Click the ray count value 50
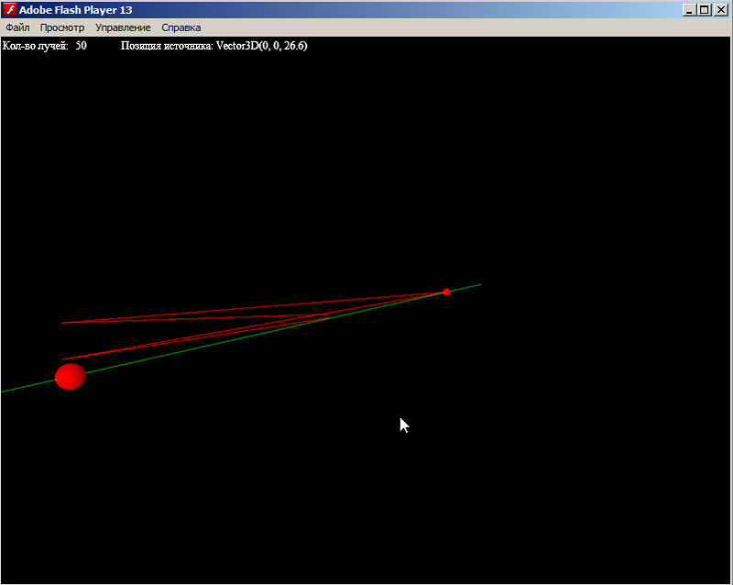Viewport: 733px width, 585px height. tap(82, 45)
